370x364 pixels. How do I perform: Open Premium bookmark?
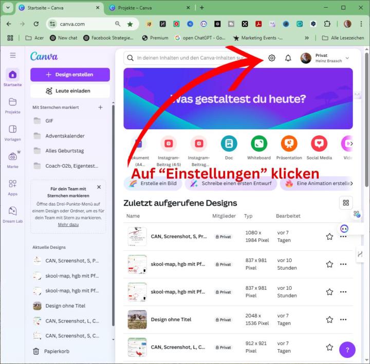point(155,37)
